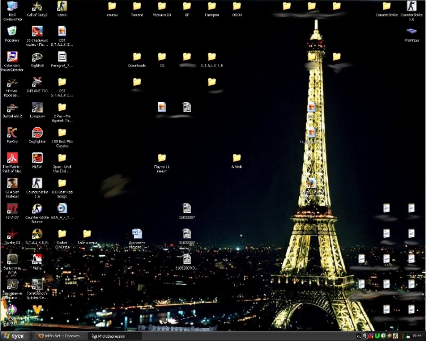The image size is (426, 341).
Task: Open the Call of Duty 2 shortcut
Action: pos(37,6)
